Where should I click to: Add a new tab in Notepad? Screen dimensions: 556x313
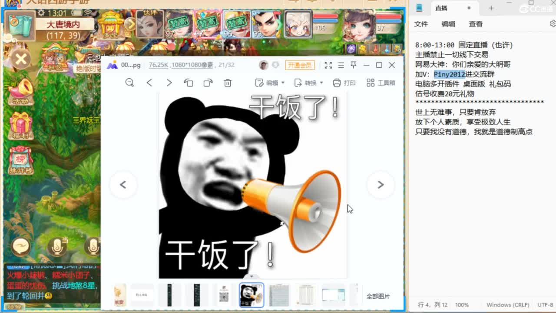tap(491, 8)
